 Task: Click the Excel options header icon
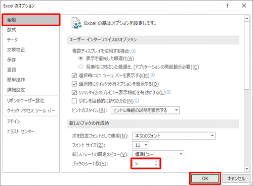[76, 23]
